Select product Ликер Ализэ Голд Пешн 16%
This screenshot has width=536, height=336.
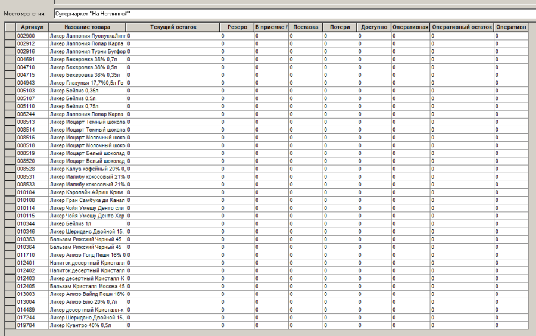click(x=87, y=255)
